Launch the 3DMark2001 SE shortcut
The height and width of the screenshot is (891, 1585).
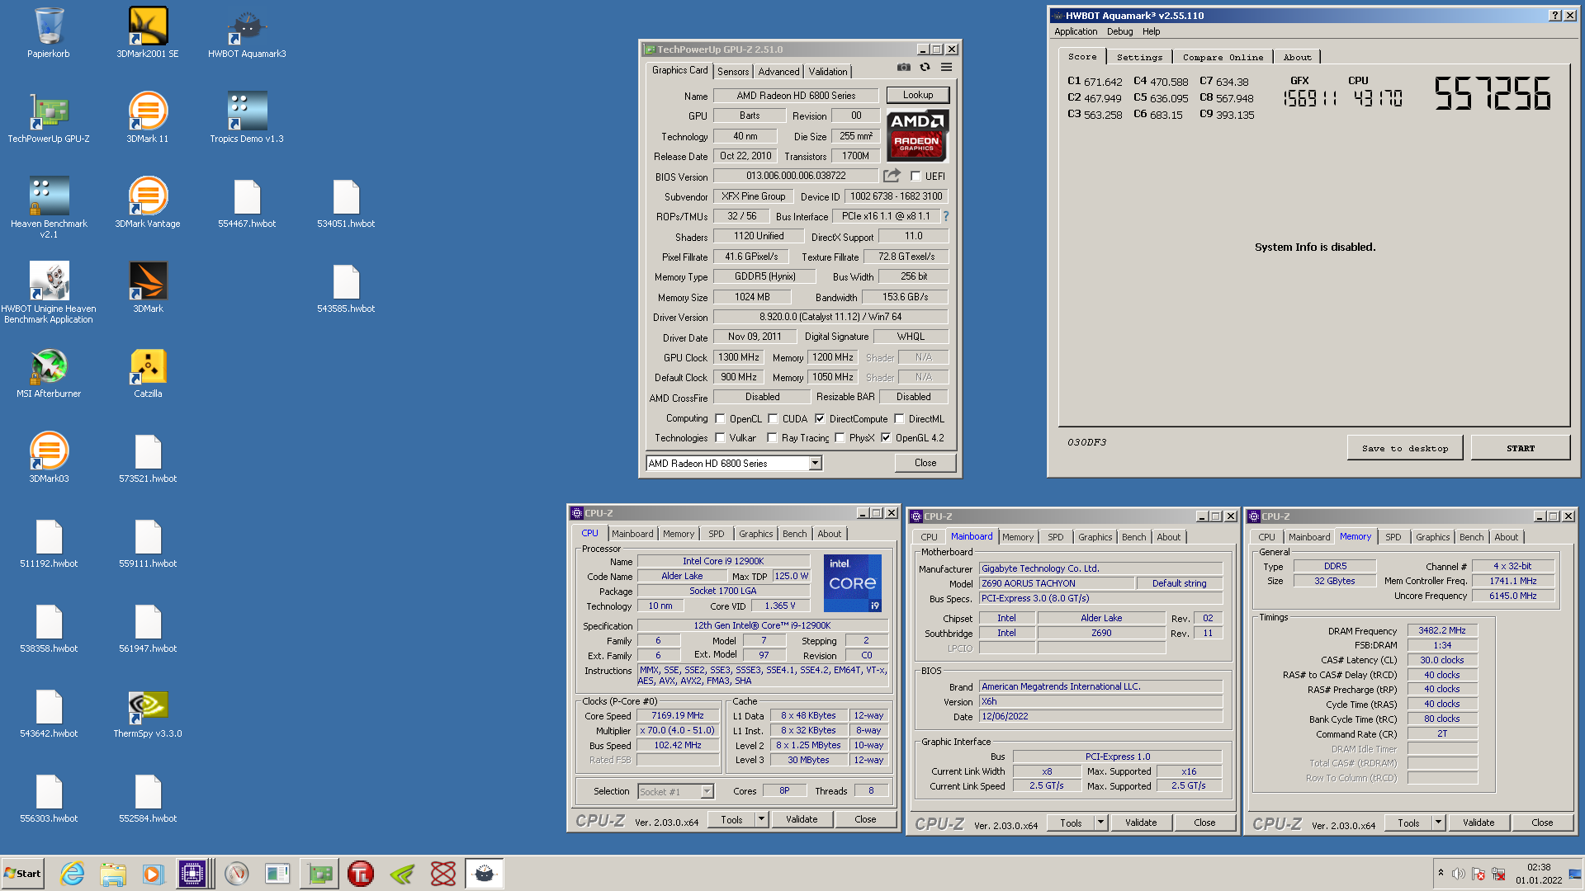point(148,33)
